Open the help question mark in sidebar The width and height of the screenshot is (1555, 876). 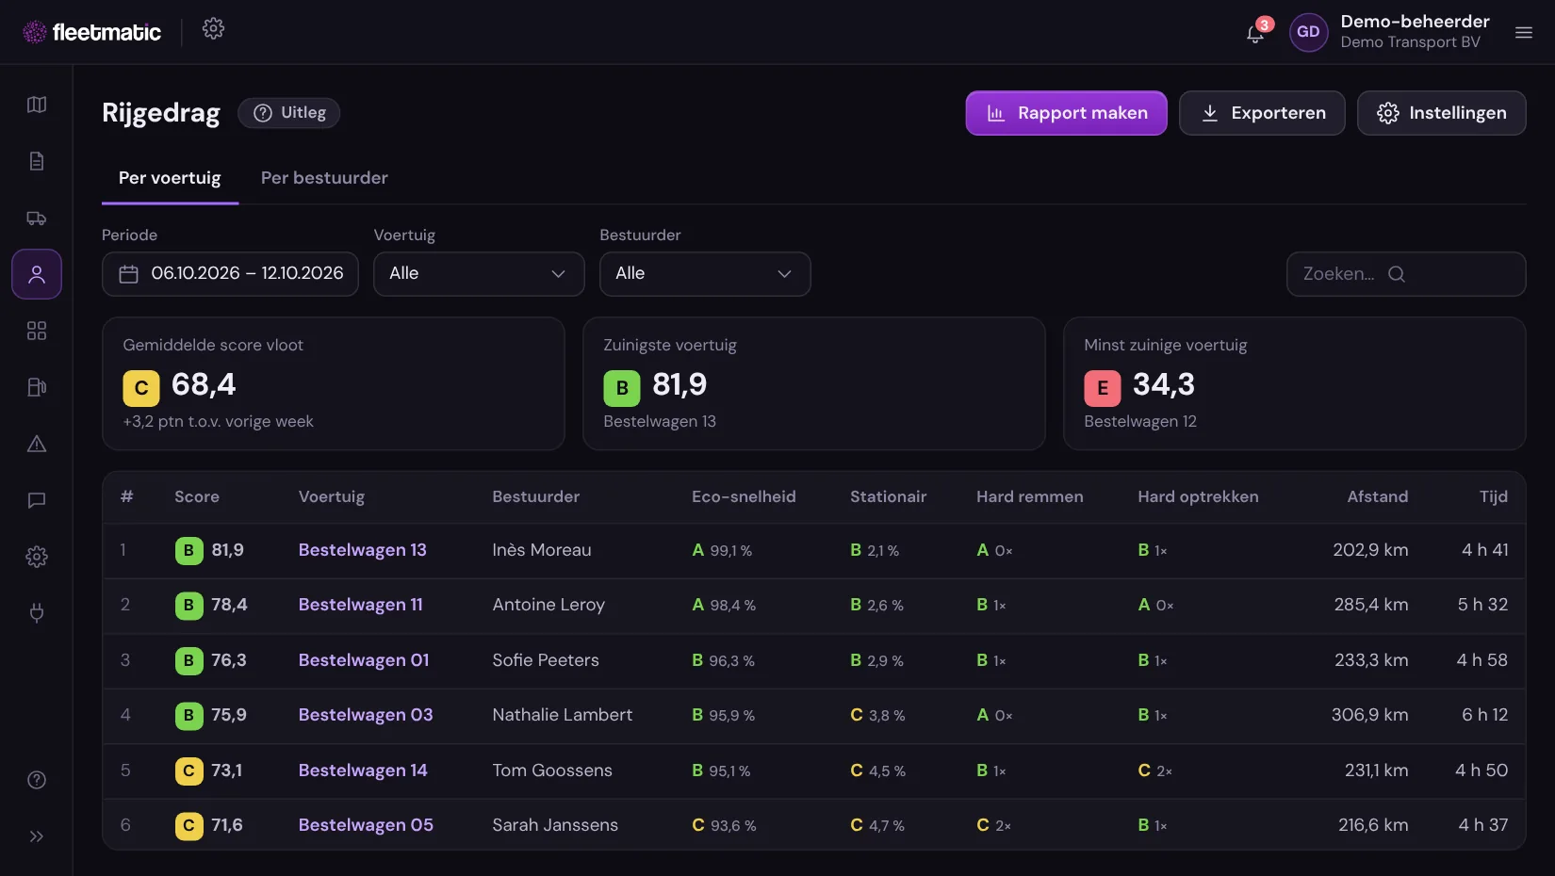click(x=37, y=780)
